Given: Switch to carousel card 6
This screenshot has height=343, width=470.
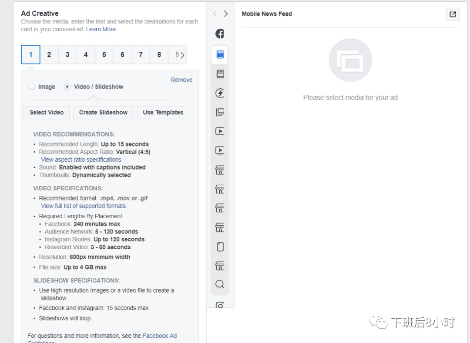Looking at the screenshot, I should 122,54.
